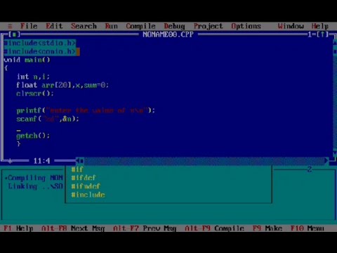Click F10 Menu in status bar
The image size is (337, 253).
click(308, 228)
